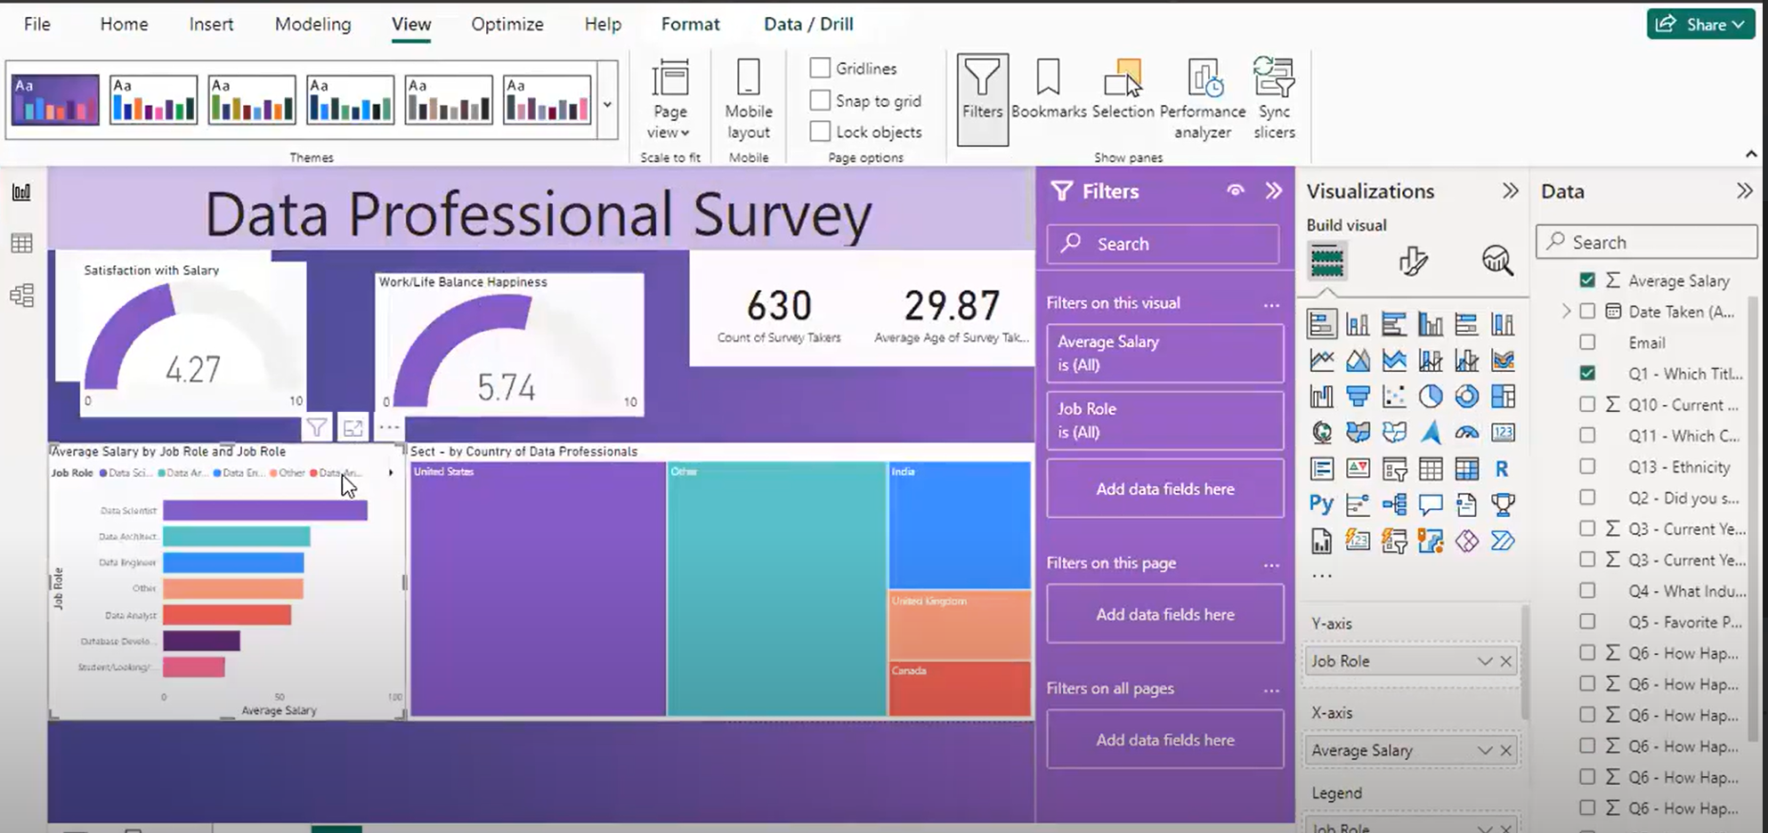Expand the Date Taken field tree
1768x833 pixels.
click(1566, 311)
